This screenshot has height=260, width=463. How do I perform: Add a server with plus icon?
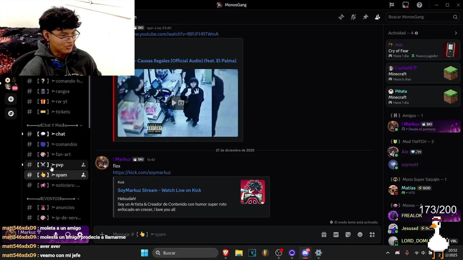click(x=11, y=99)
